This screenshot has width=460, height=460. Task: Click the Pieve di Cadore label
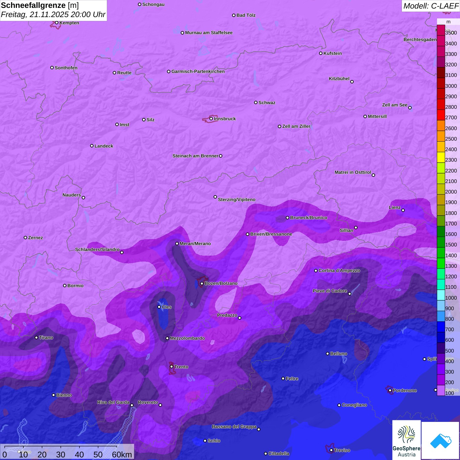click(330, 291)
